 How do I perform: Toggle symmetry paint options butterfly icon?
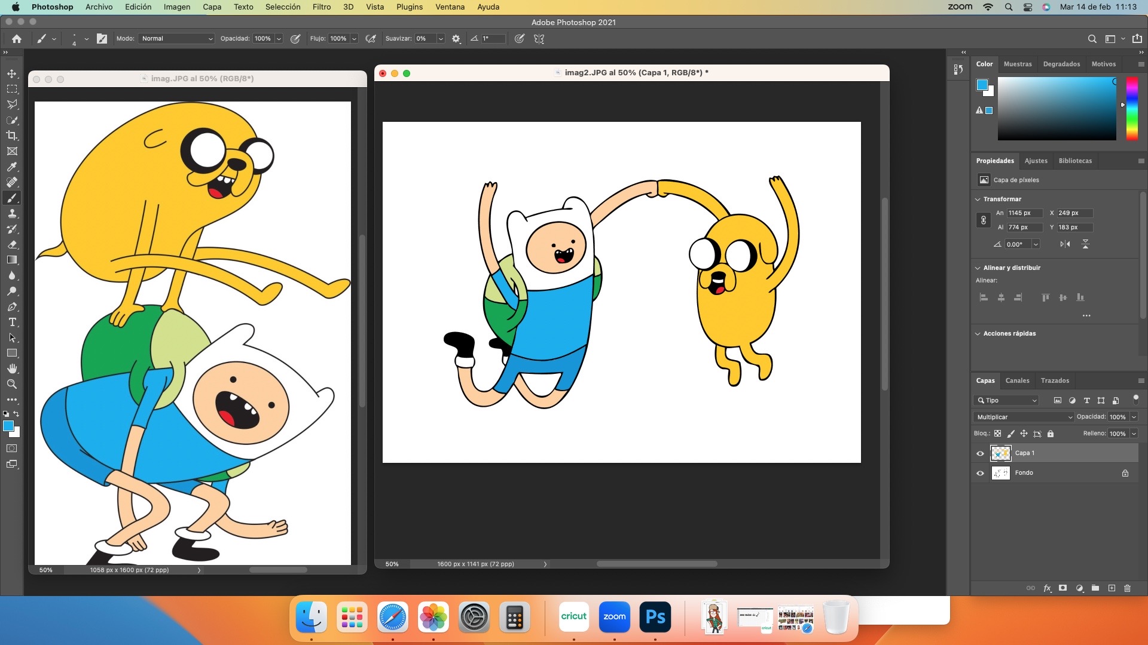pos(539,39)
